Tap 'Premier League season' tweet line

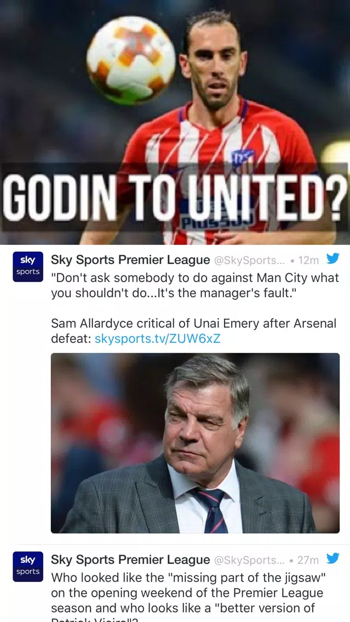point(187,593)
